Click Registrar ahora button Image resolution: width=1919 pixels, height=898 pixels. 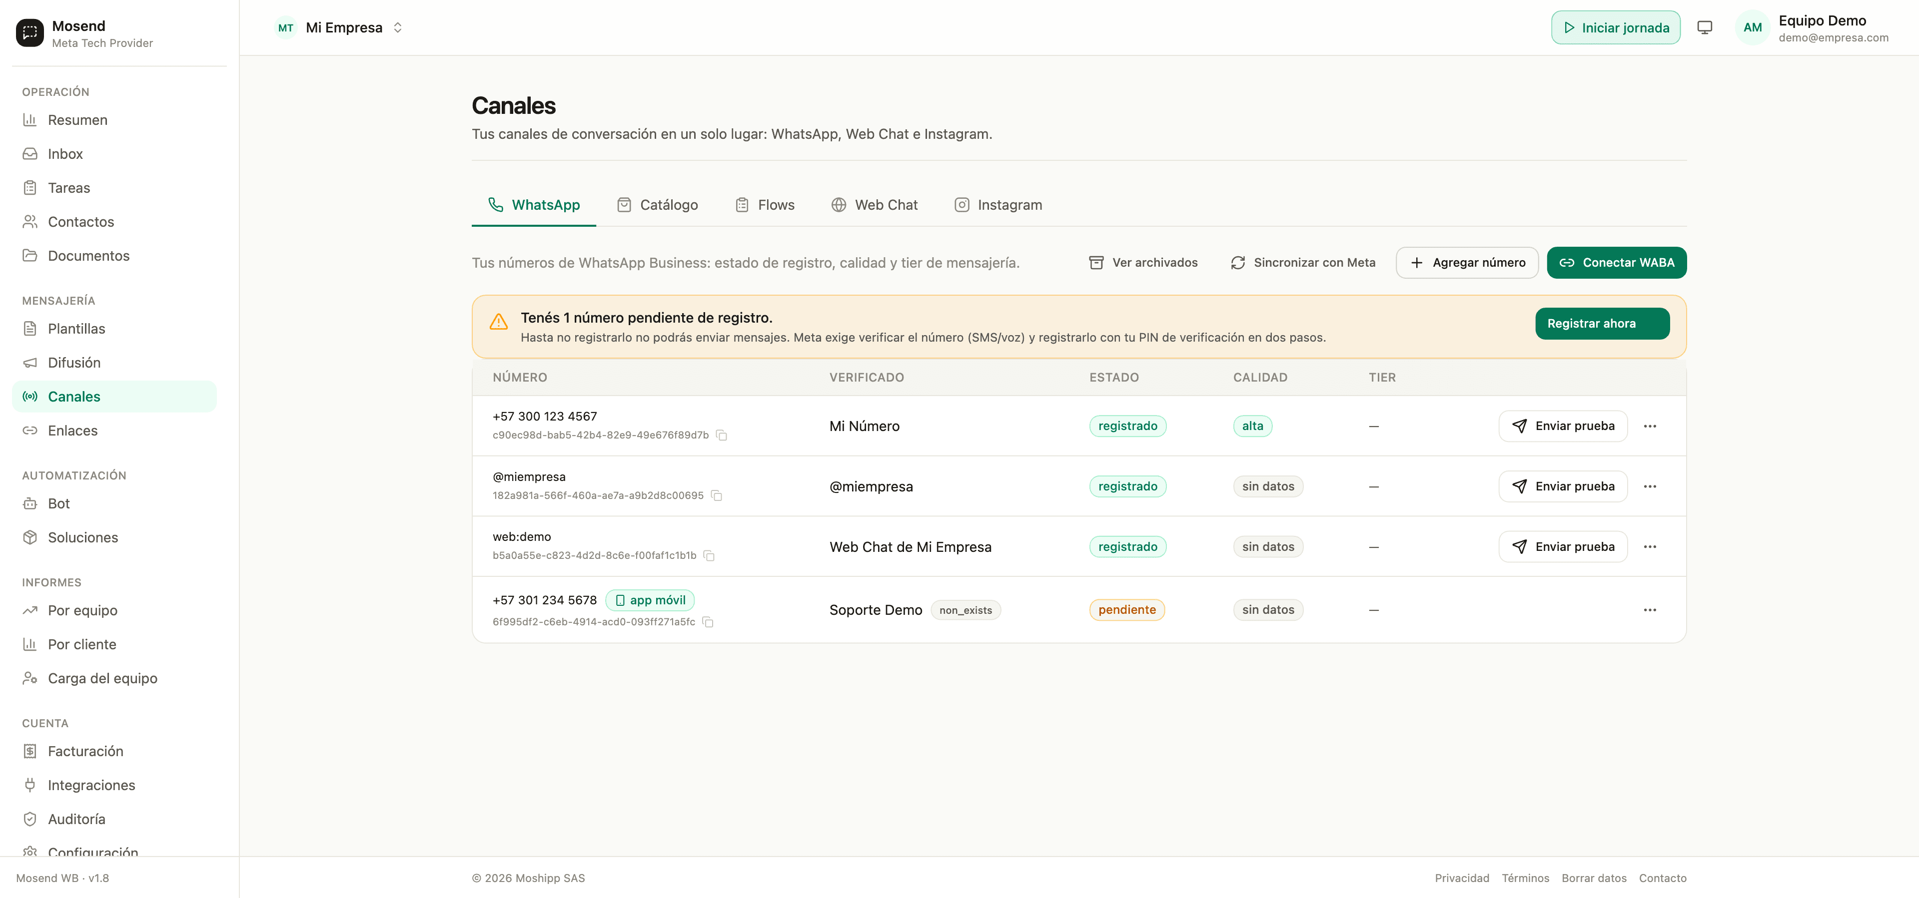click(x=1602, y=323)
